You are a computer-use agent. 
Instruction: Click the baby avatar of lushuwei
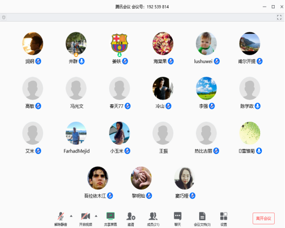206,44
